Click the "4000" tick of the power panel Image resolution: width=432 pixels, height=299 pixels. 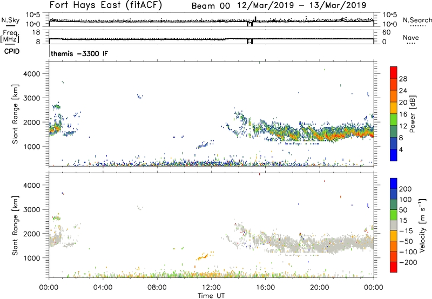coord(32,74)
